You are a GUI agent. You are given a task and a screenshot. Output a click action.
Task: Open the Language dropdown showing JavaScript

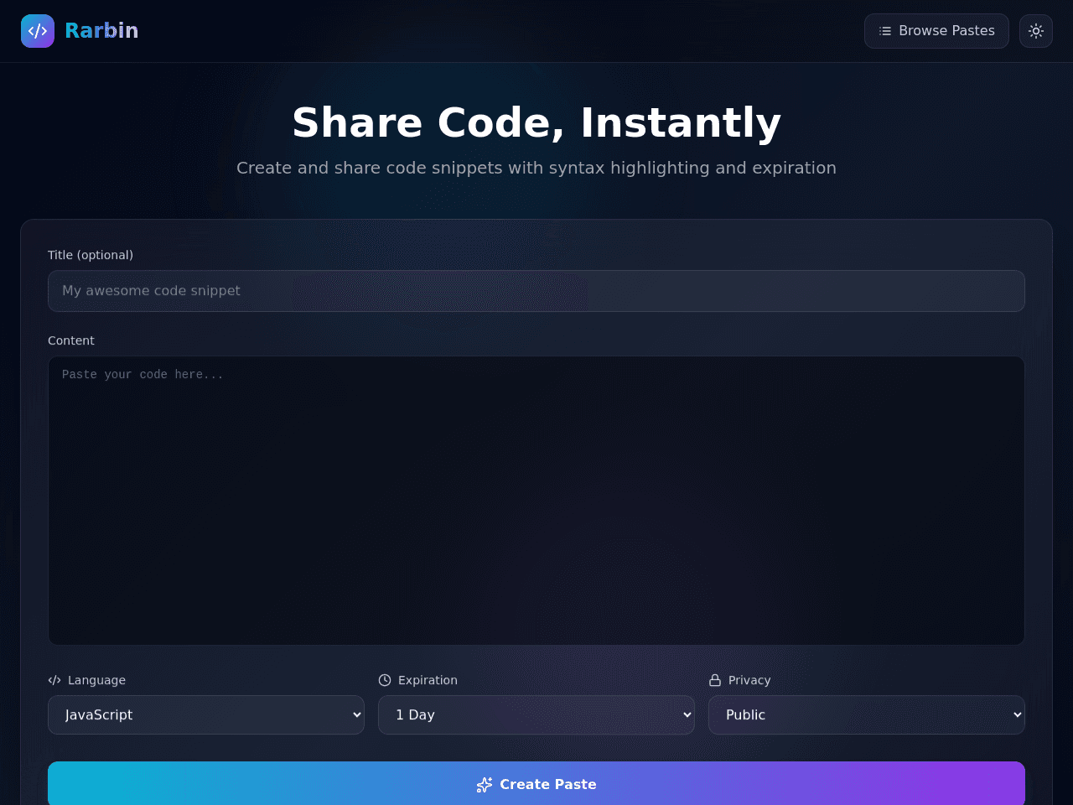click(x=206, y=714)
